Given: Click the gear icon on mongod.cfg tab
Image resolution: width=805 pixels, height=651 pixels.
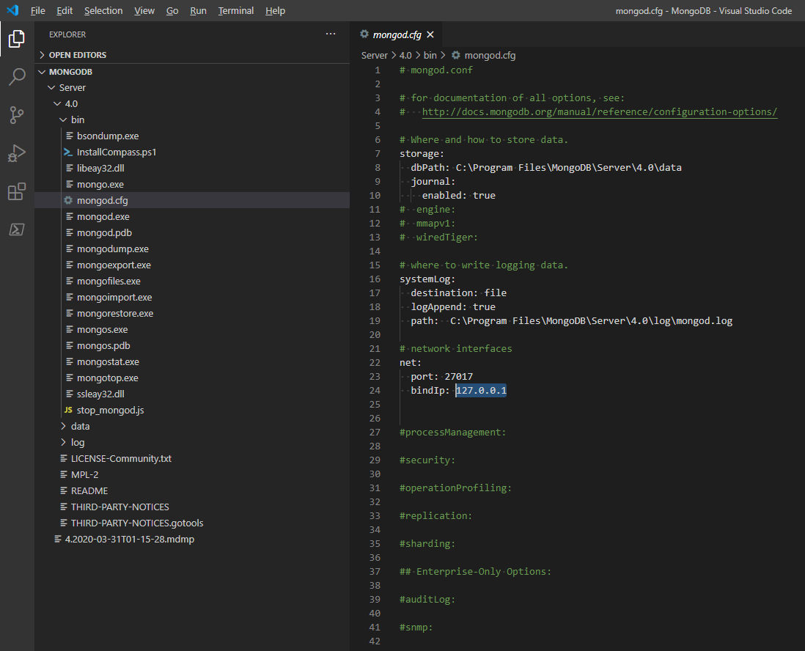Looking at the screenshot, I should coord(364,34).
